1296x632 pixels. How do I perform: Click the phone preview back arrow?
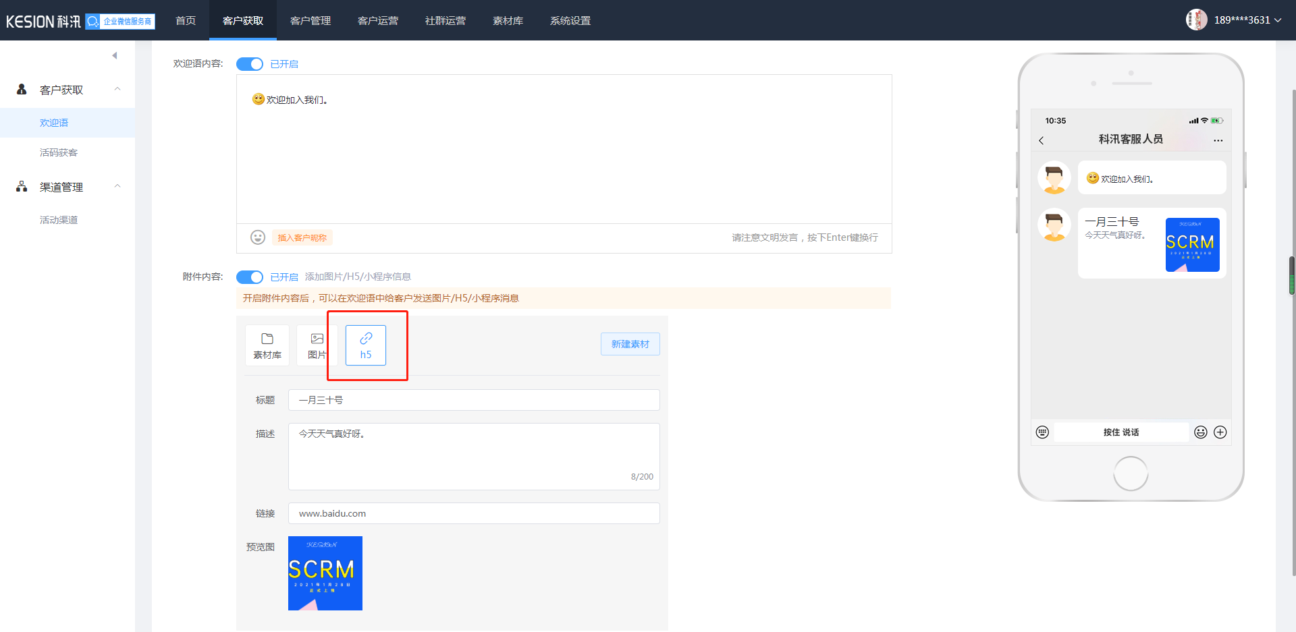click(x=1042, y=140)
